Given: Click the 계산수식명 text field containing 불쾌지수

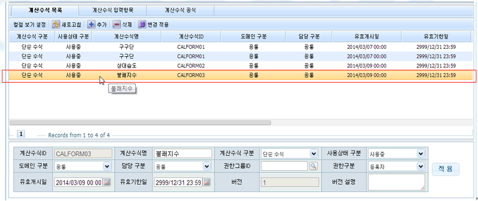Looking at the screenshot, I should pyautogui.click(x=183, y=154).
